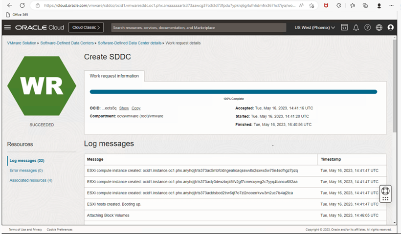This screenshot has width=401, height=234.
Task: Open Cloud Shell developer tools icon
Action: pyautogui.click(x=344, y=27)
